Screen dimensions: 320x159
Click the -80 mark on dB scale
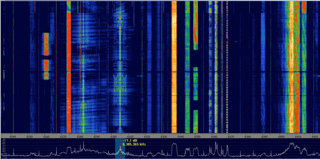point(4,148)
